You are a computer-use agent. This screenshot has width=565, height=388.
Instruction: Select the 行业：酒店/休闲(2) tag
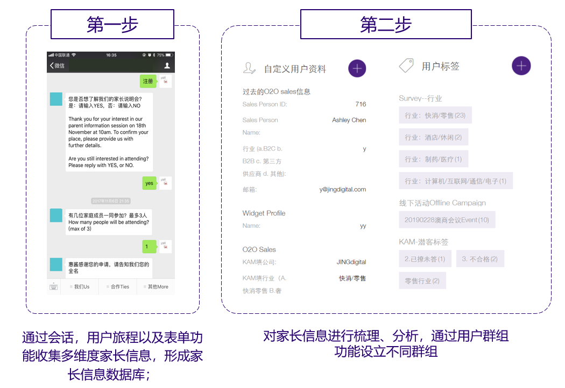click(x=433, y=137)
